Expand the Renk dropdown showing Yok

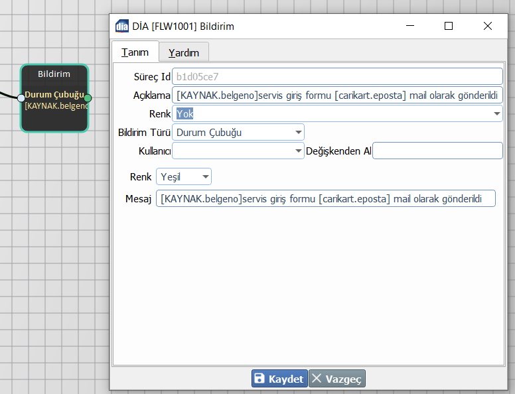point(497,114)
